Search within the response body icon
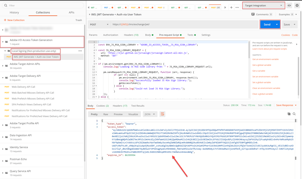Image resolution: width=302 pixels, height=179 pixels. pyautogui.click(x=294, y=114)
